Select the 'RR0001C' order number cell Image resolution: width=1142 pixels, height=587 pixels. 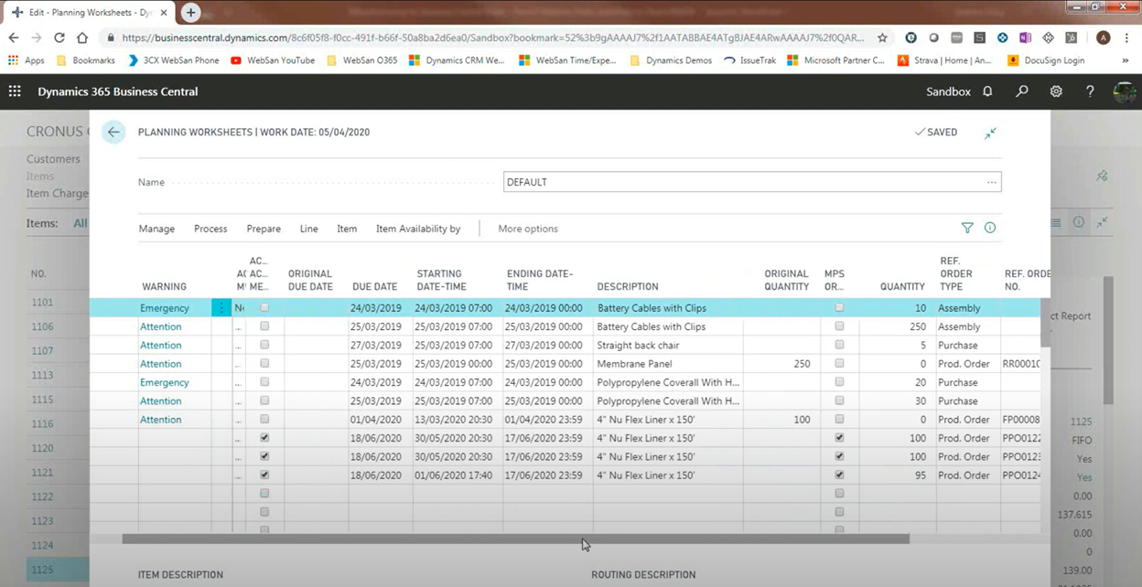(x=1020, y=364)
